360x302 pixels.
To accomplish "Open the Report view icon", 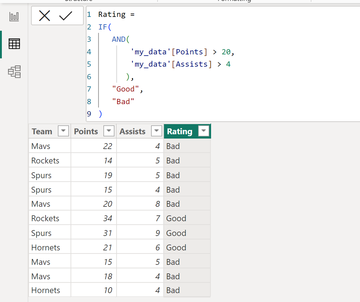I will click(14, 17).
